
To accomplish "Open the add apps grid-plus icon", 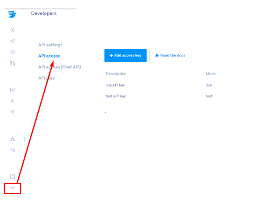I will pyautogui.click(x=13, y=63).
